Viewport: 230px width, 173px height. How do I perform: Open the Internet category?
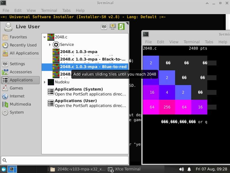(x=20, y=96)
